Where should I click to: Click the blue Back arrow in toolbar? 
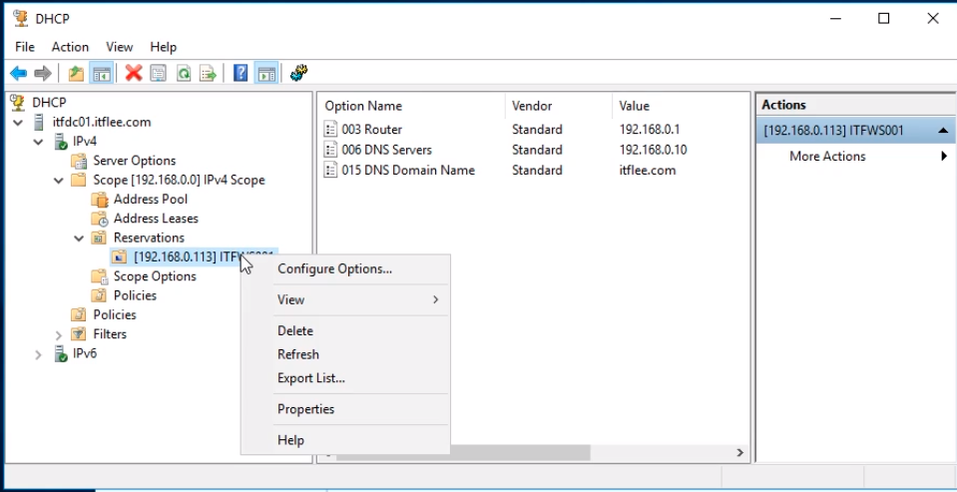[18, 74]
